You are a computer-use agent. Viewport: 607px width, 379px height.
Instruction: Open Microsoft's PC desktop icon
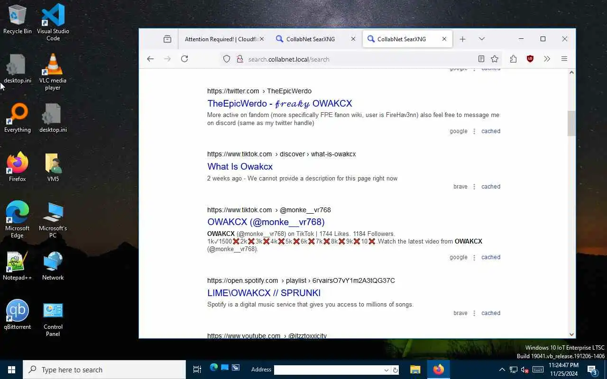[53, 220]
